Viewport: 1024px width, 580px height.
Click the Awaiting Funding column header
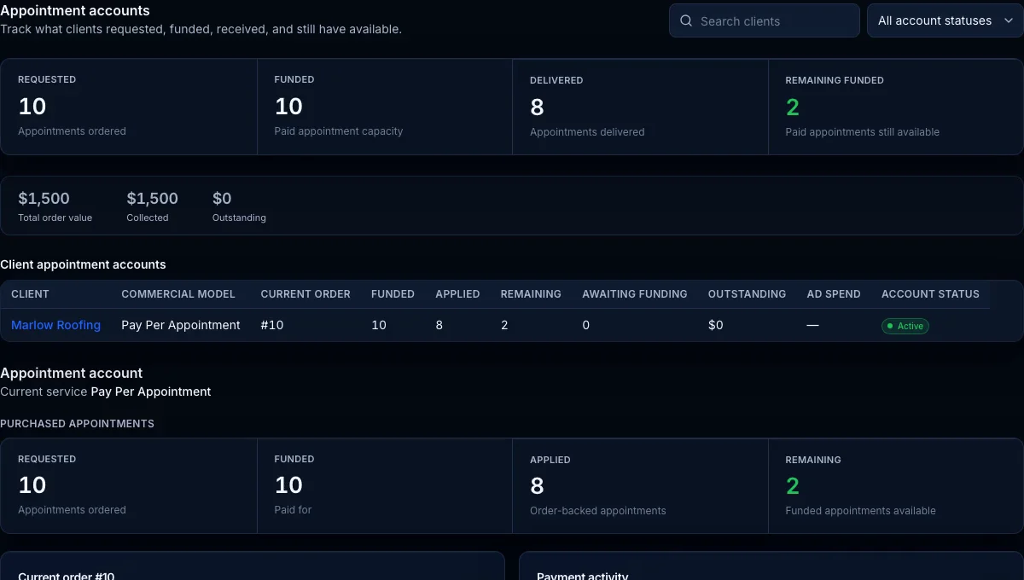tap(635, 293)
